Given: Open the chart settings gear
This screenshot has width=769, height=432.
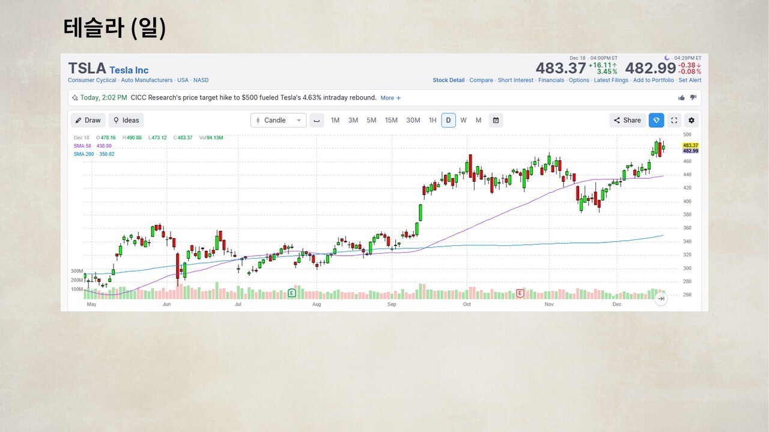Looking at the screenshot, I should [x=691, y=120].
